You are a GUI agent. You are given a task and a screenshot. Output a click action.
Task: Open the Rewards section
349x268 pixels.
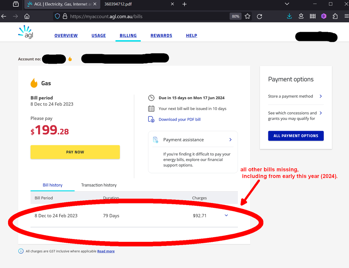(x=161, y=36)
